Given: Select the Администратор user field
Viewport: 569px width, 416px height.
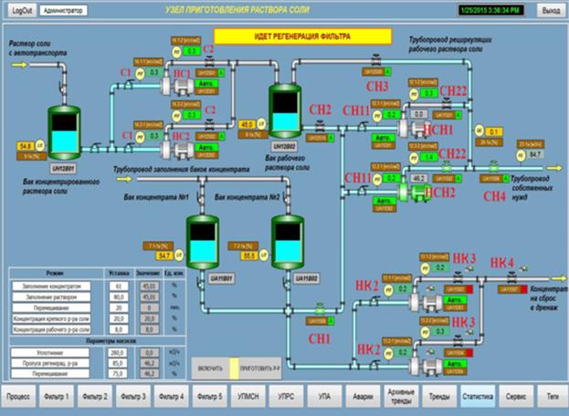Looking at the screenshot, I should point(63,11).
